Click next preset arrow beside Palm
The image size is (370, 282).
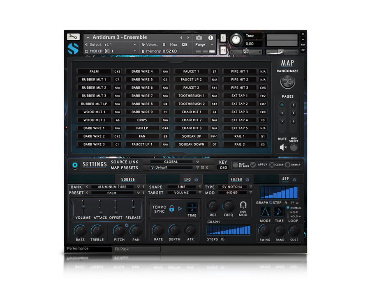pos(143,193)
